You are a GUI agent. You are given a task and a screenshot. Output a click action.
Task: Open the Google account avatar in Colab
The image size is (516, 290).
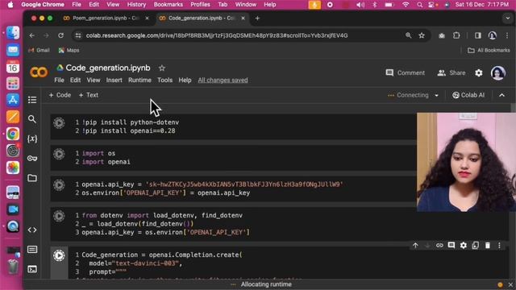tap(498, 72)
